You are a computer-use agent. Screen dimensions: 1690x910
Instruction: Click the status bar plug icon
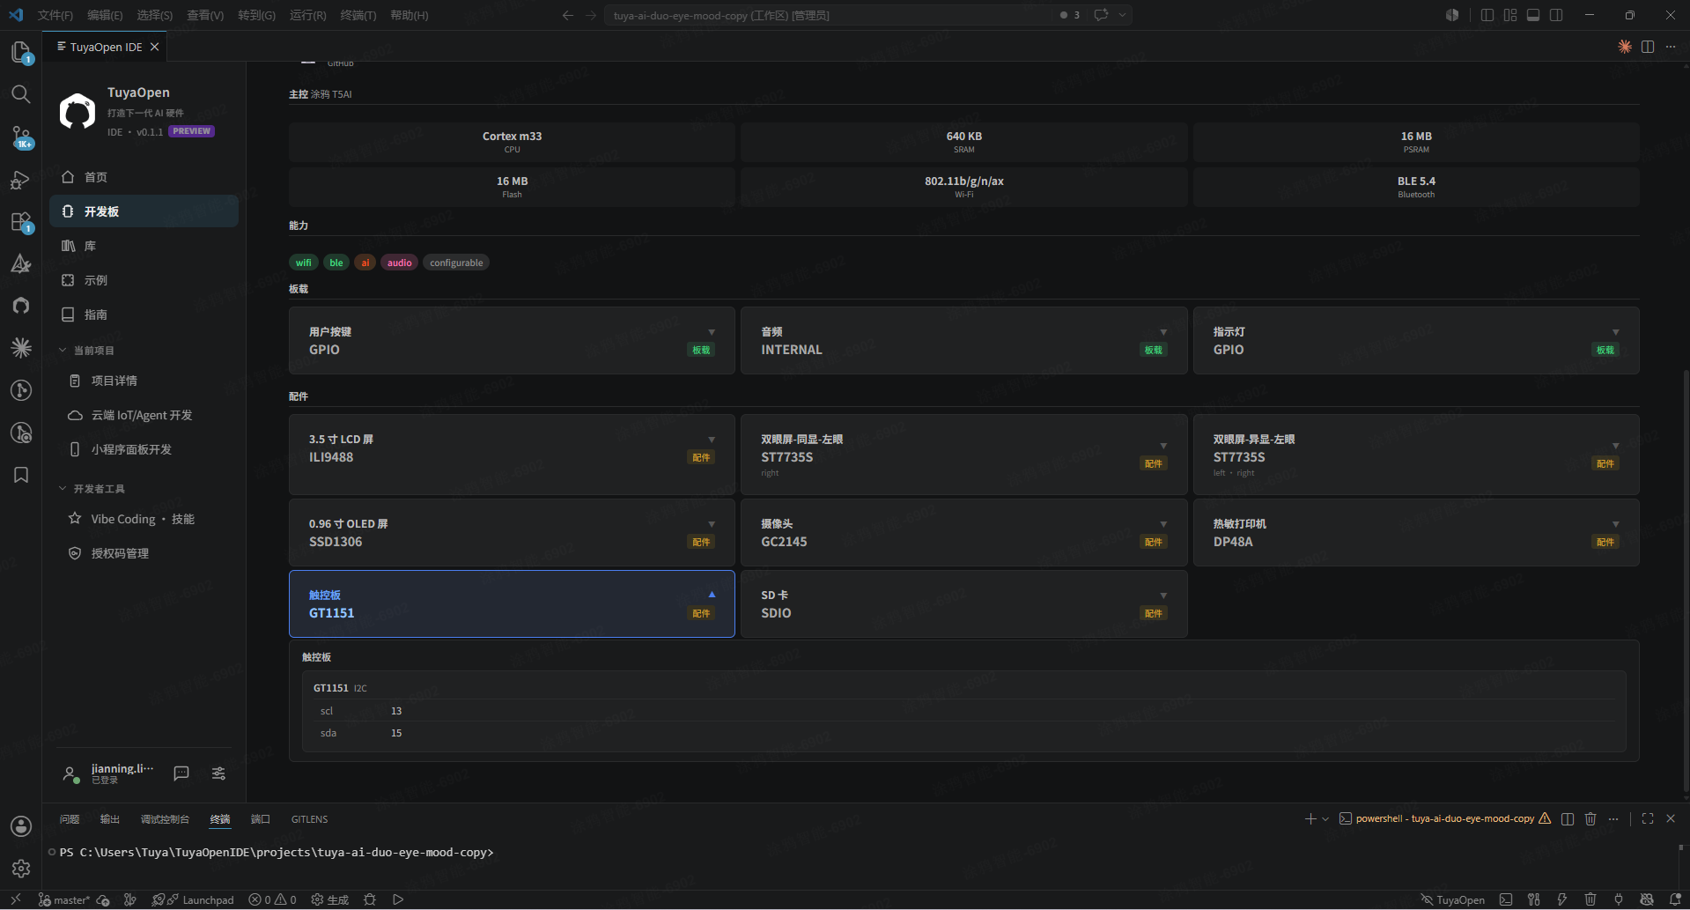(x=1619, y=899)
